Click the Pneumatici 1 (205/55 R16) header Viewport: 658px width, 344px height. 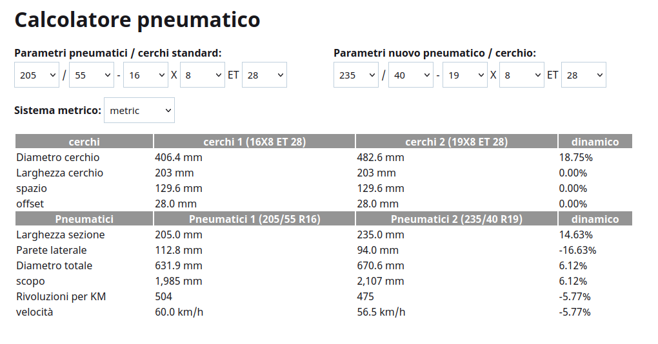[x=254, y=219]
